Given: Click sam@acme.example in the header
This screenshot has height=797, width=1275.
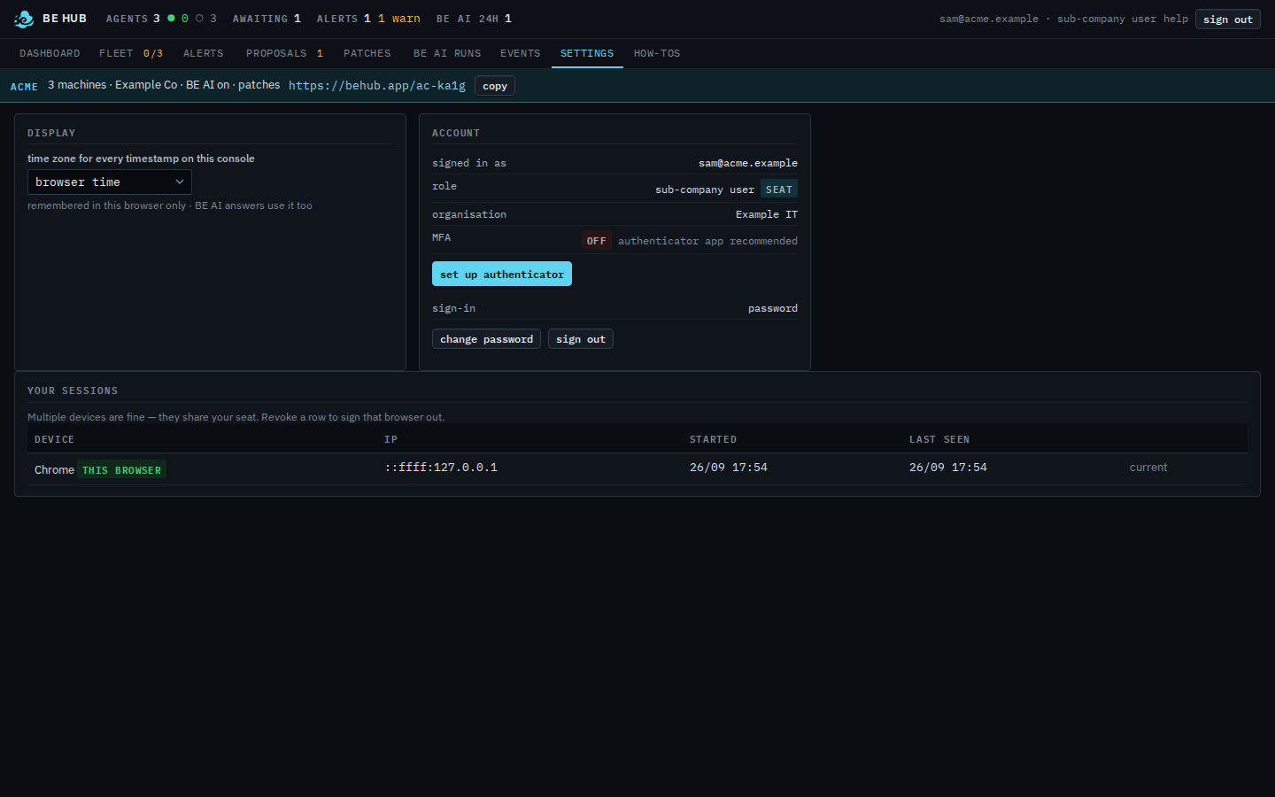Looking at the screenshot, I should [989, 19].
